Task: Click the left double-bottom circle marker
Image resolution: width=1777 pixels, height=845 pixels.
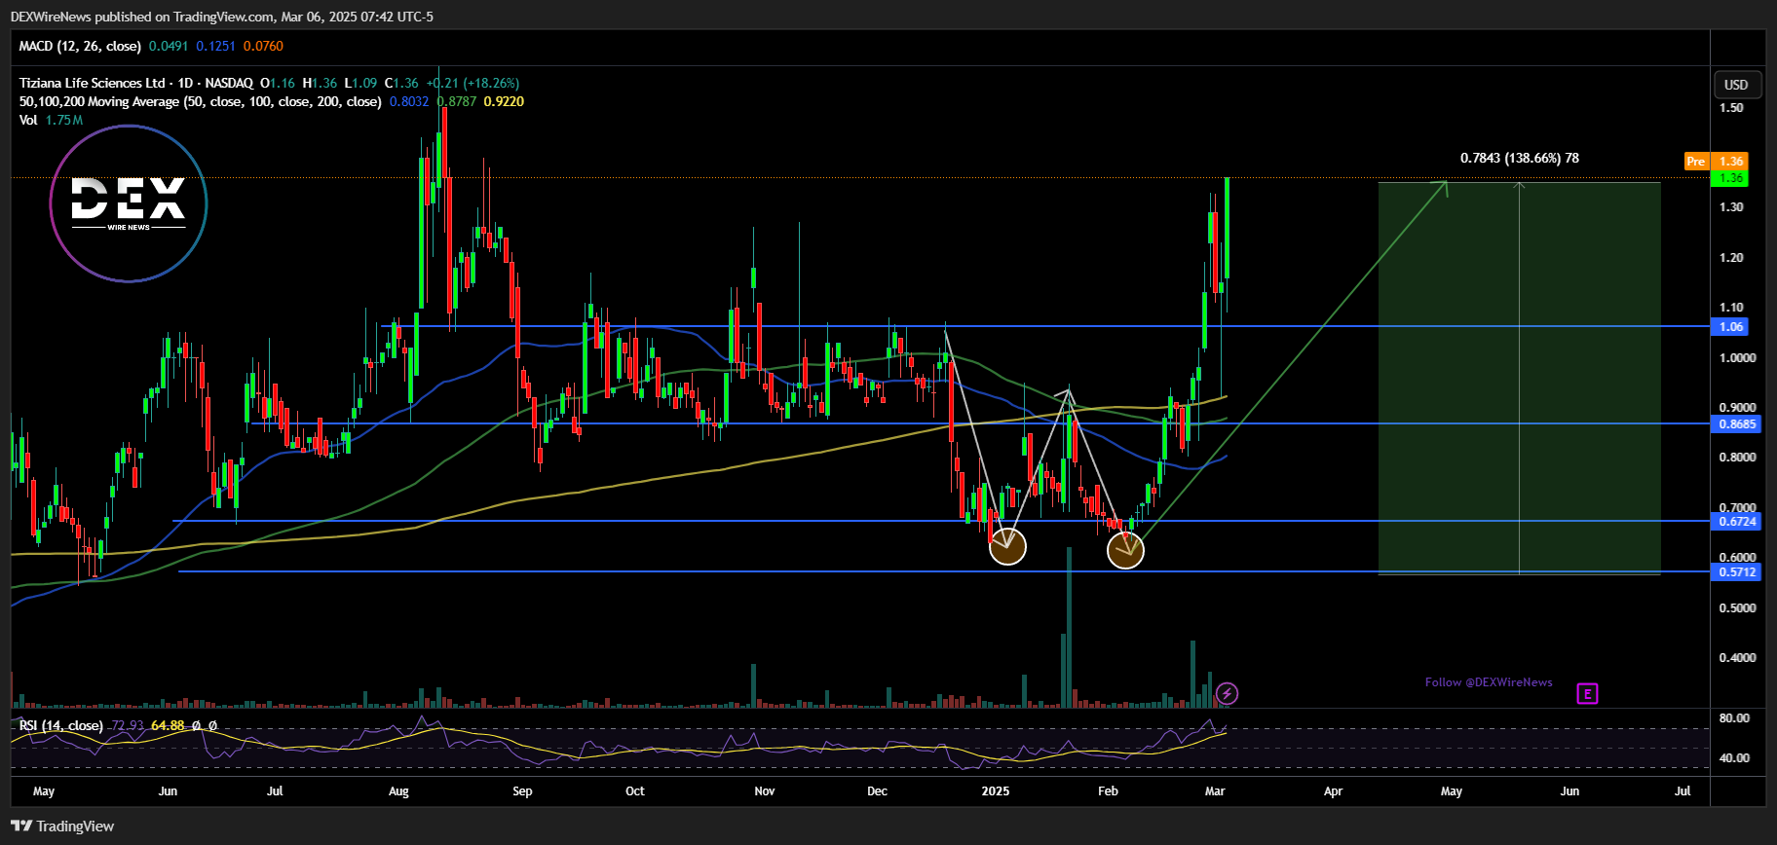Action: tap(1007, 546)
